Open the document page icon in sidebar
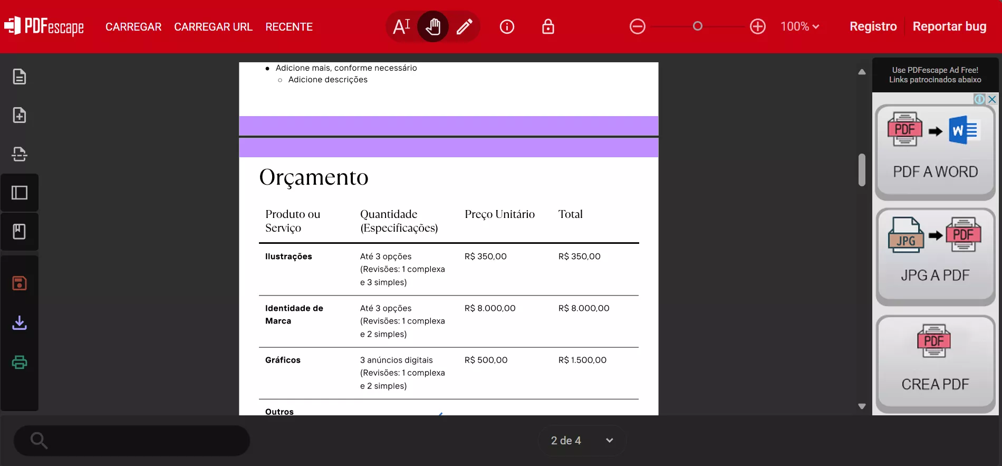The width and height of the screenshot is (1002, 466). coord(20,77)
